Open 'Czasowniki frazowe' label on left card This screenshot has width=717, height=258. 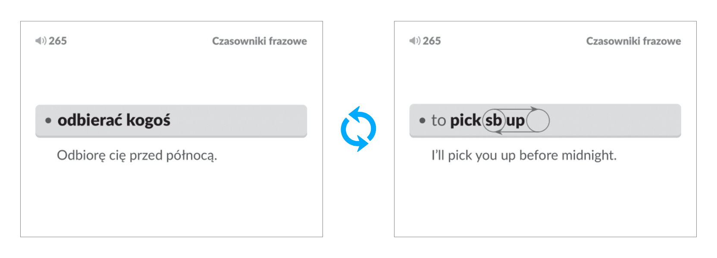click(260, 41)
